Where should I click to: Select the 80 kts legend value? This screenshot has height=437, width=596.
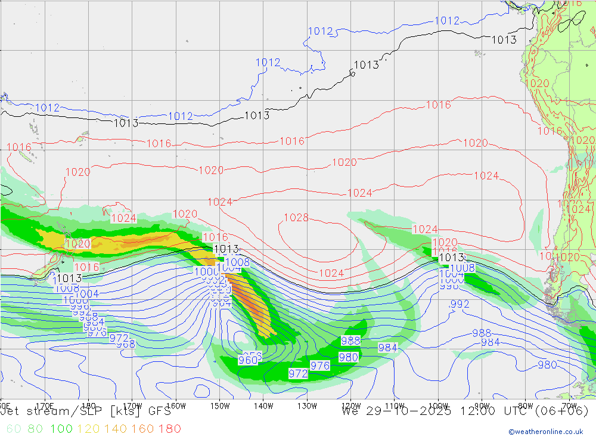[x=35, y=429]
